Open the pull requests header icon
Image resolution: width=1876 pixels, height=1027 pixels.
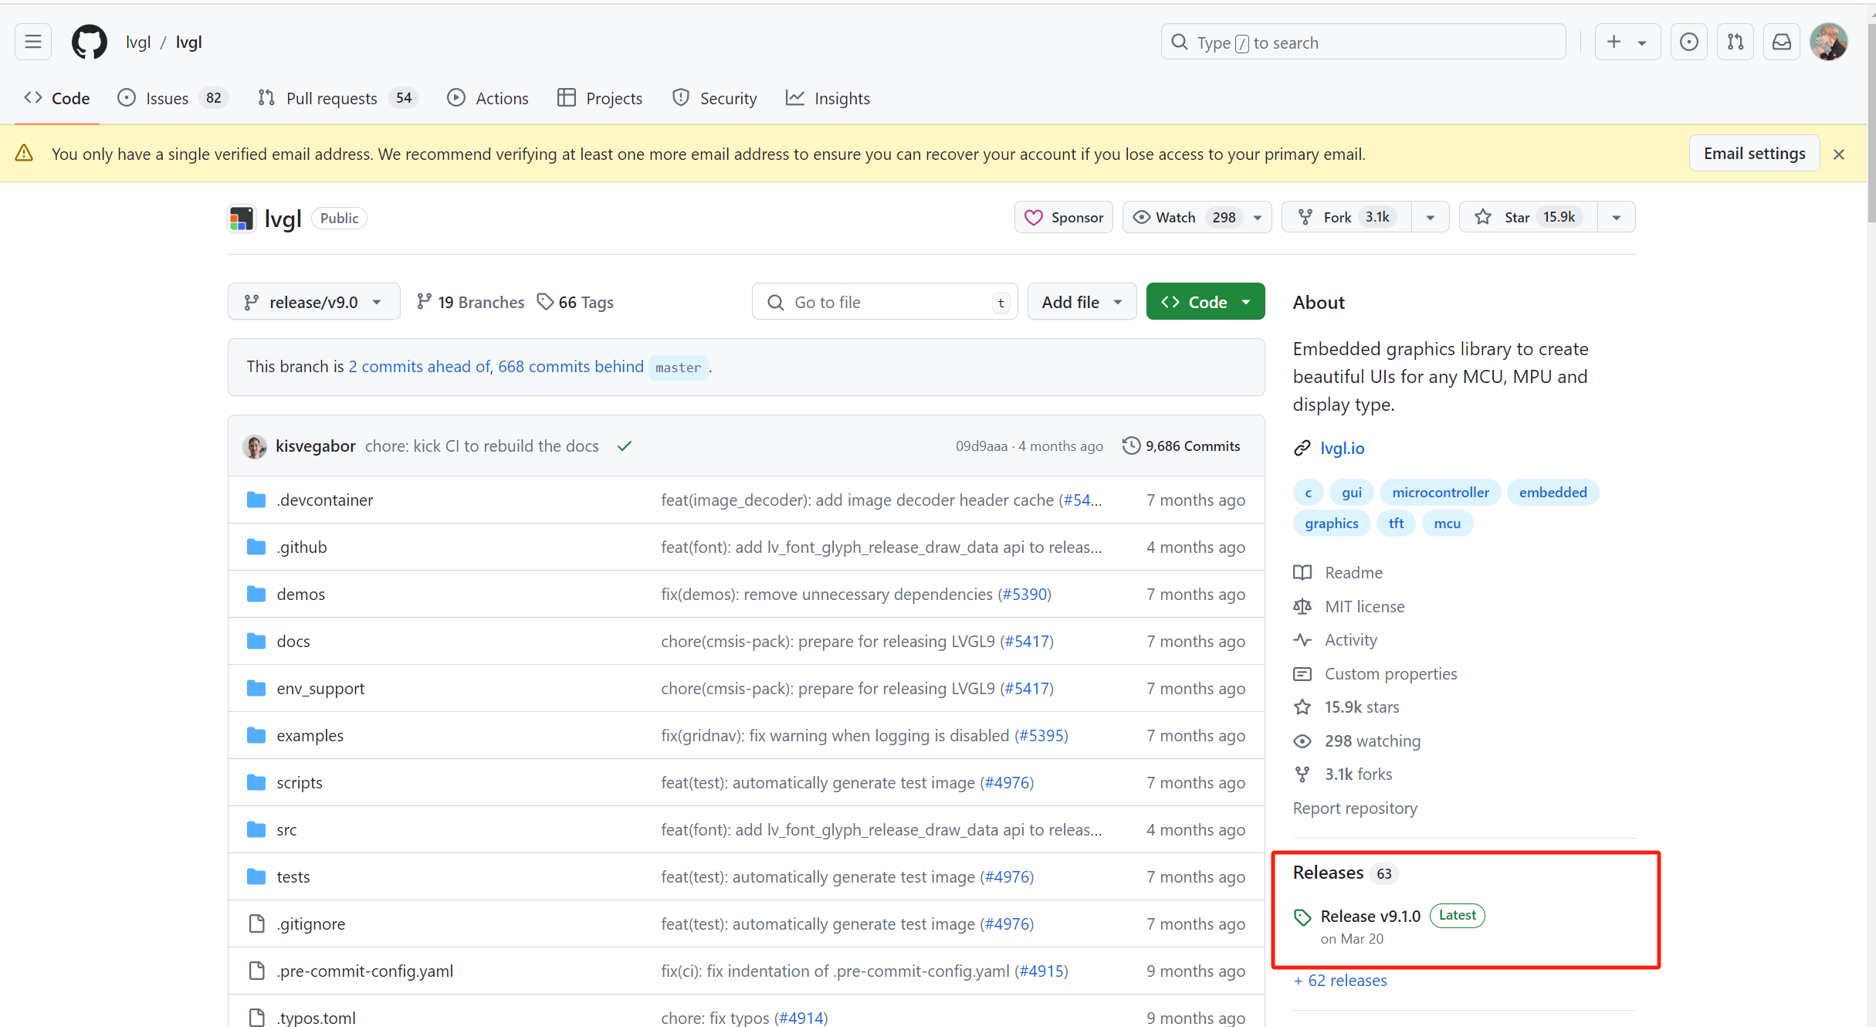coord(1735,42)
